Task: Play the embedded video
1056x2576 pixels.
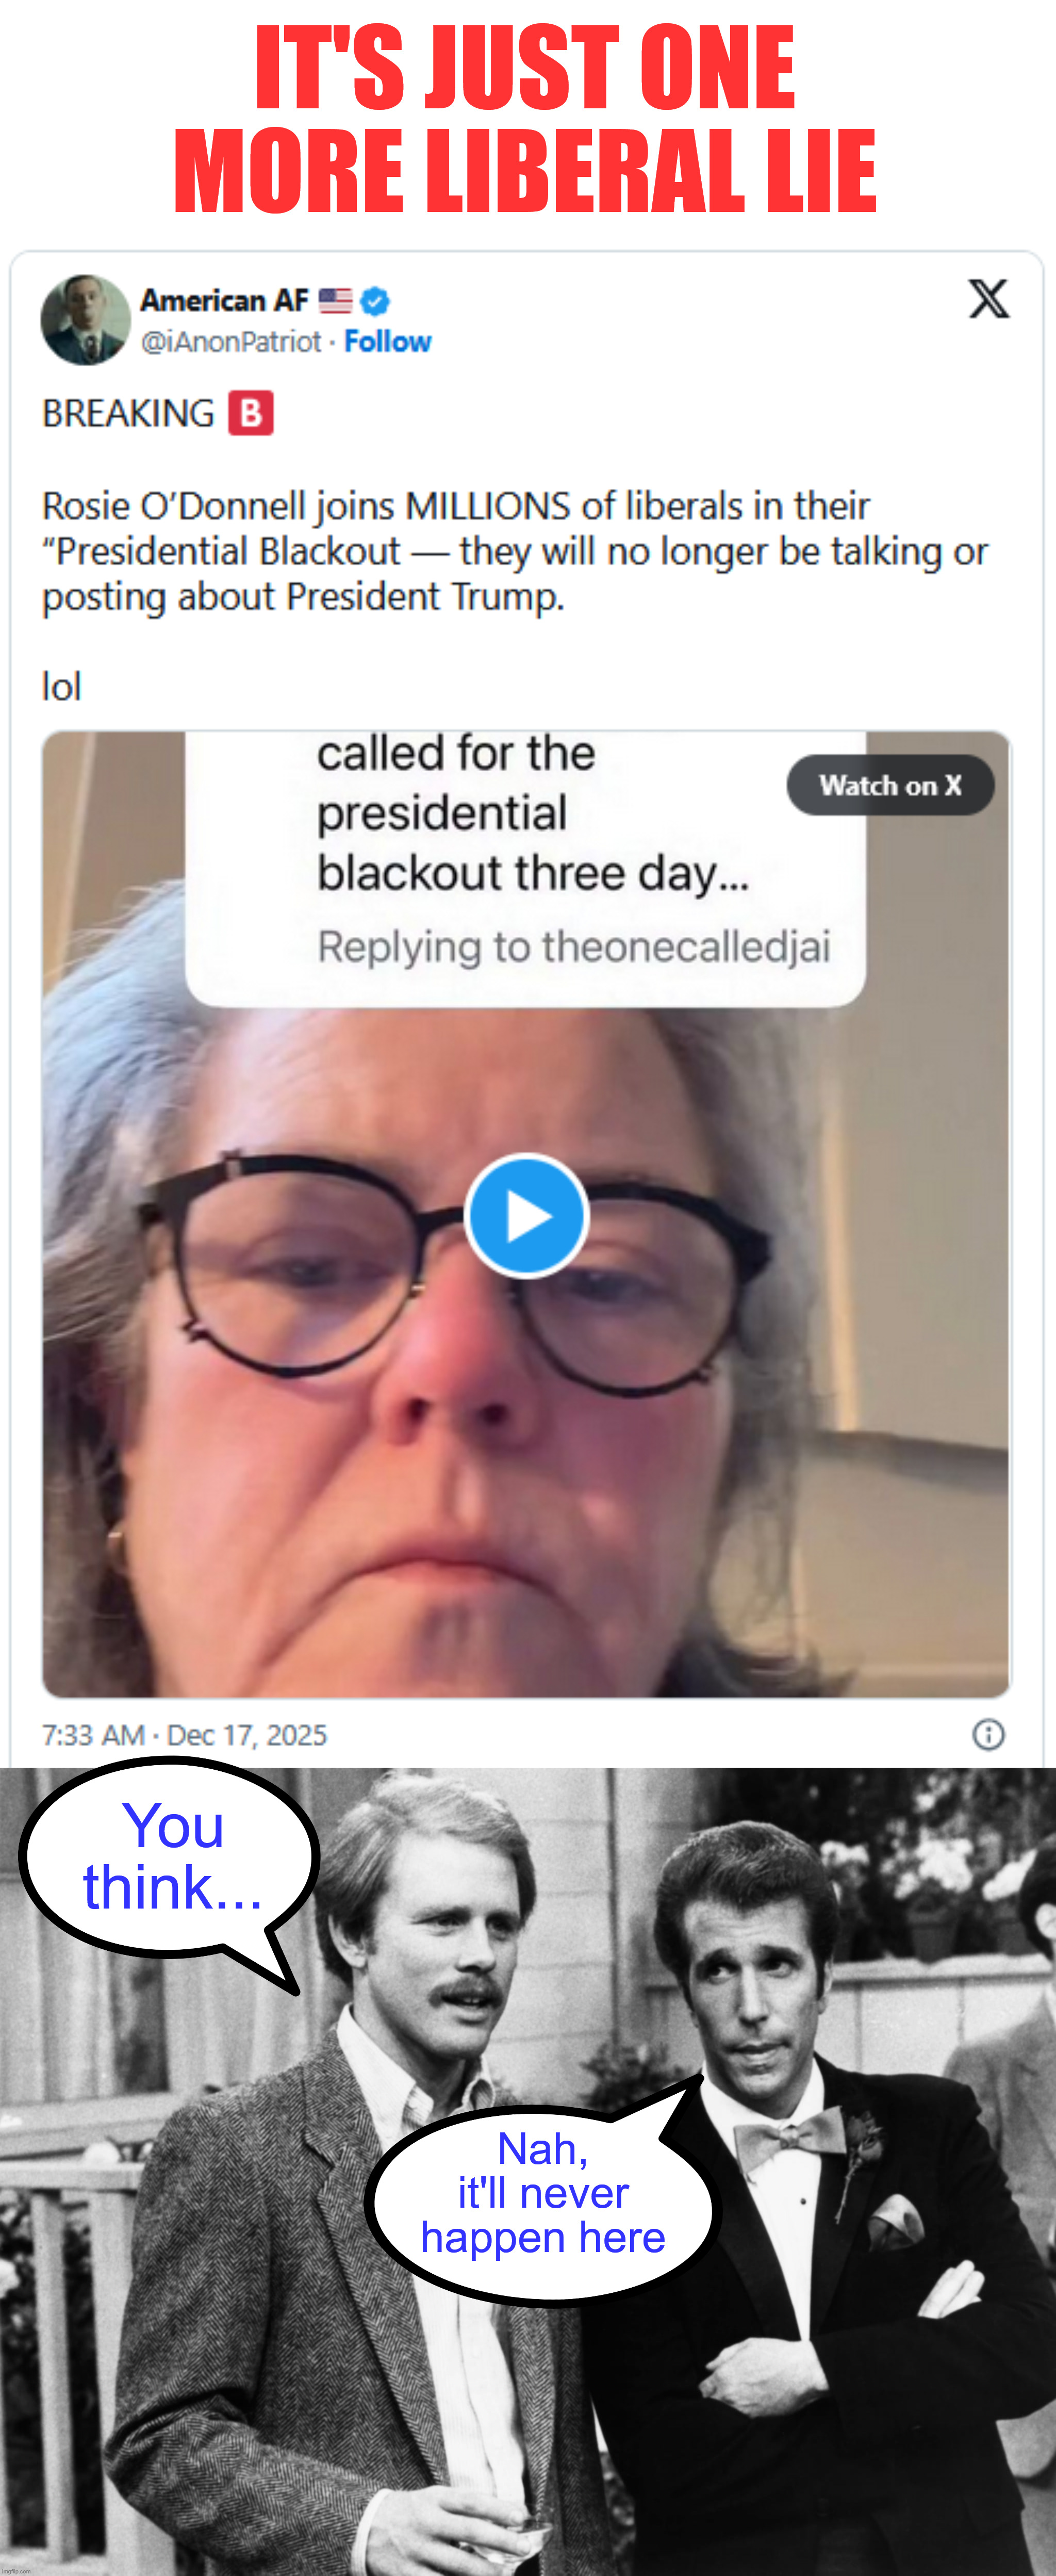Action: click(x=526, y=1216)
